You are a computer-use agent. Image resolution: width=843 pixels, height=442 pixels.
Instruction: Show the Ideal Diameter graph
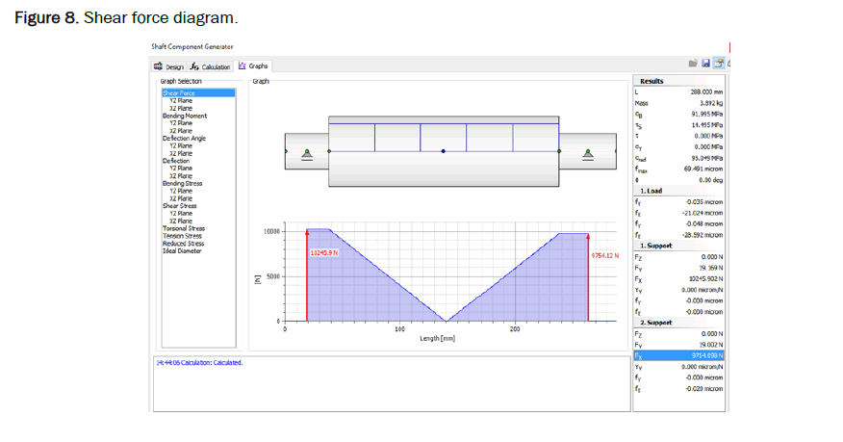(182, 251)
